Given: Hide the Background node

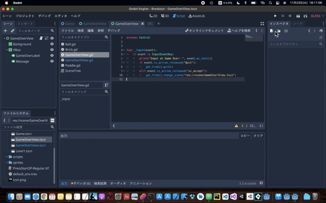Looking at the screenshot, I should click(x=52, y=44).
